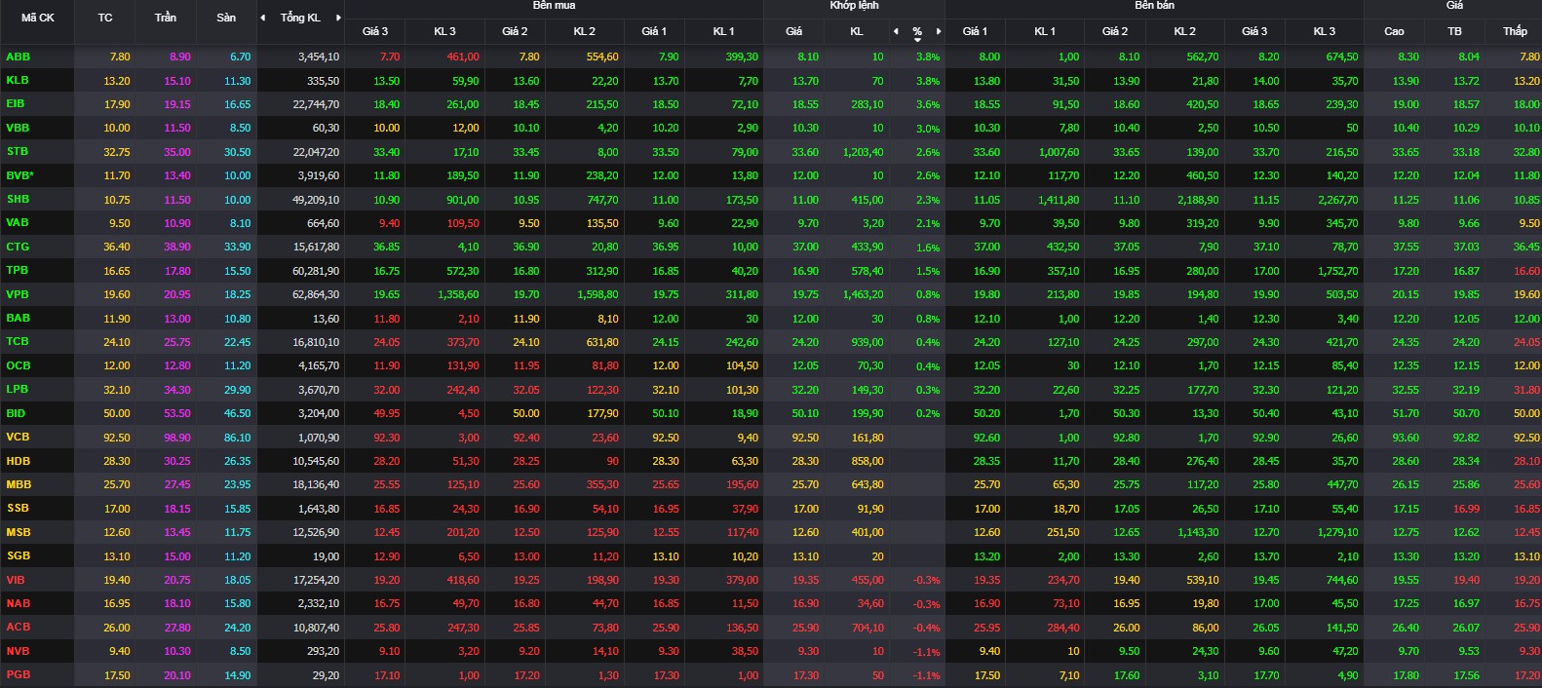Click STB's matched volume 1,203,40
The height and width of the screenshot is (688, 1542).
point(864,152)
